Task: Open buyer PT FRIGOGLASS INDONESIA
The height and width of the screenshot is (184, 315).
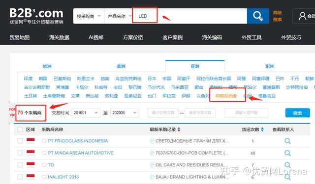Action: (78, 141)
